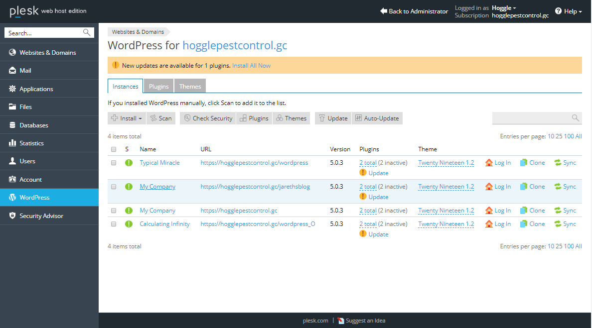The width and height of the screenshot is (592, 328).
Task: Tick the select-all checkbox in table header
Action: 114,149
